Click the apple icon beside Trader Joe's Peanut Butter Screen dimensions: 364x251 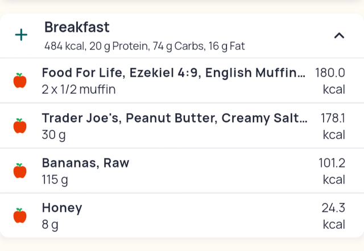(20, 125)
